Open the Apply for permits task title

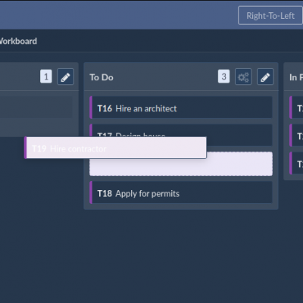click(148, 194)
